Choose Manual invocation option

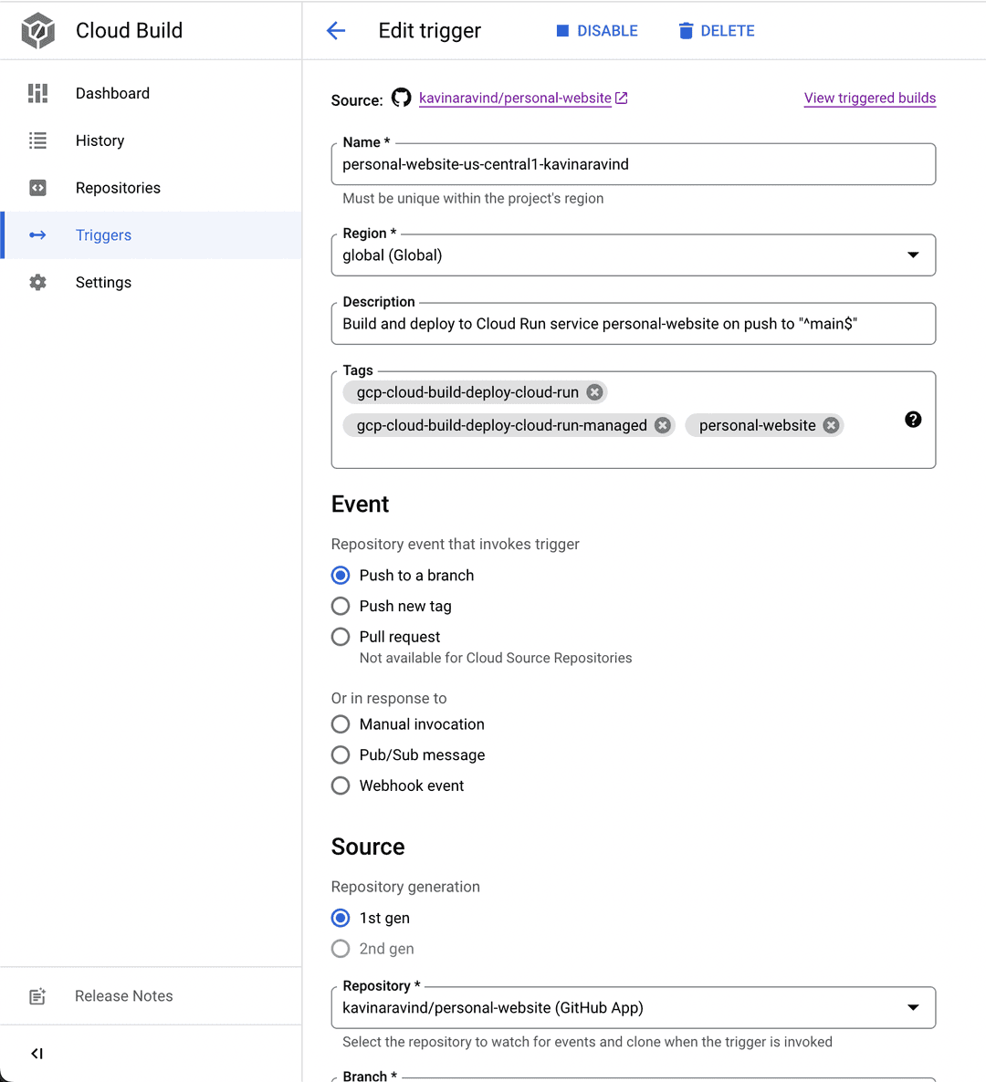click(341, 723)
